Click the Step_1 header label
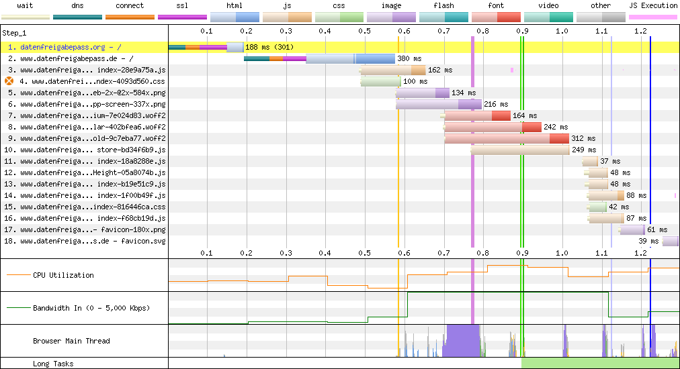 tap(14, 33)
